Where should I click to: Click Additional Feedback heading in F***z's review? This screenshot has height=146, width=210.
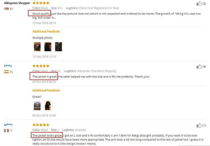pos(46,90)
